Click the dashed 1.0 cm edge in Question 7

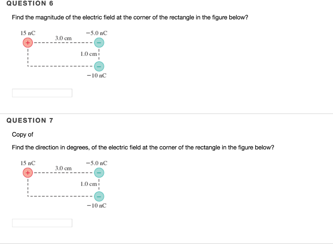(99, 184)
